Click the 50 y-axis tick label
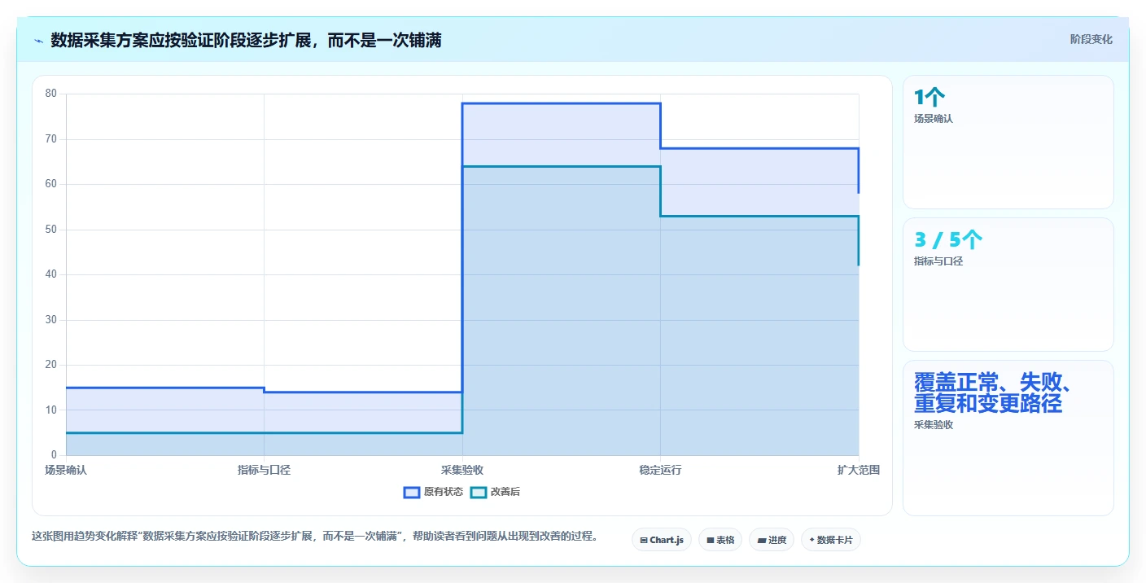The image size is (1146, 583). (x=51, y=230)
